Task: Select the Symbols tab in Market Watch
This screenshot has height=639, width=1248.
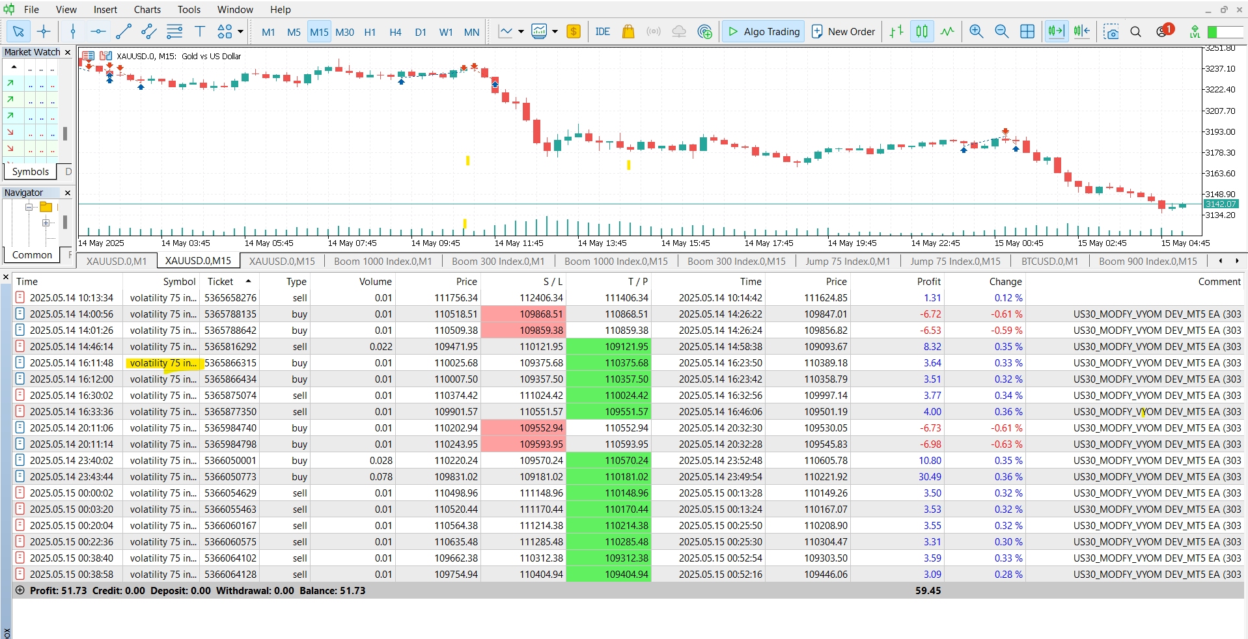Action: coord(31,172)
